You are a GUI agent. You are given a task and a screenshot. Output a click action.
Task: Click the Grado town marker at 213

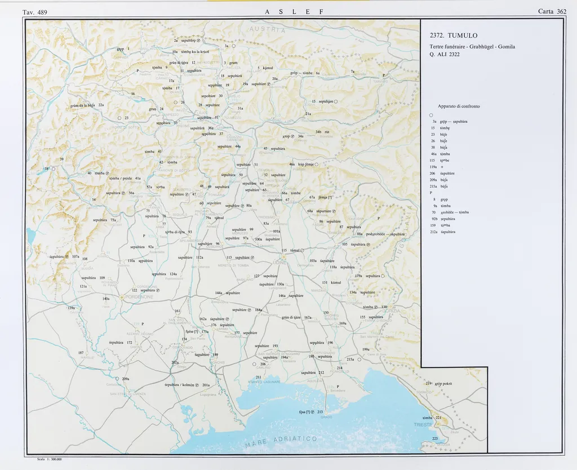point(327,413)
